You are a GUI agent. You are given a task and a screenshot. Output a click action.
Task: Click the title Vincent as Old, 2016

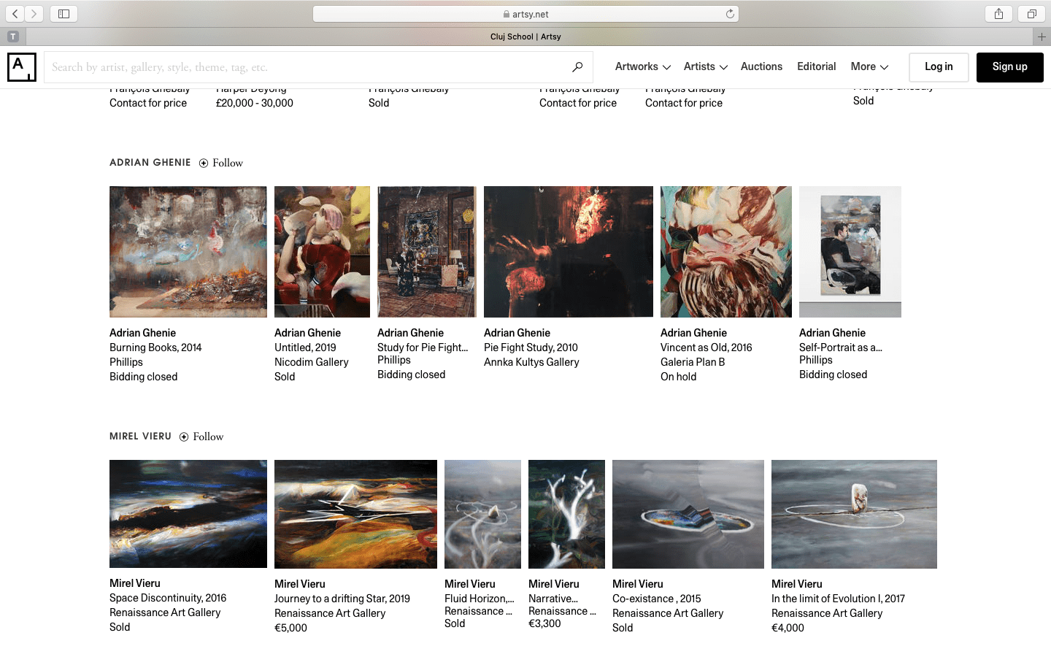point(706,347)
